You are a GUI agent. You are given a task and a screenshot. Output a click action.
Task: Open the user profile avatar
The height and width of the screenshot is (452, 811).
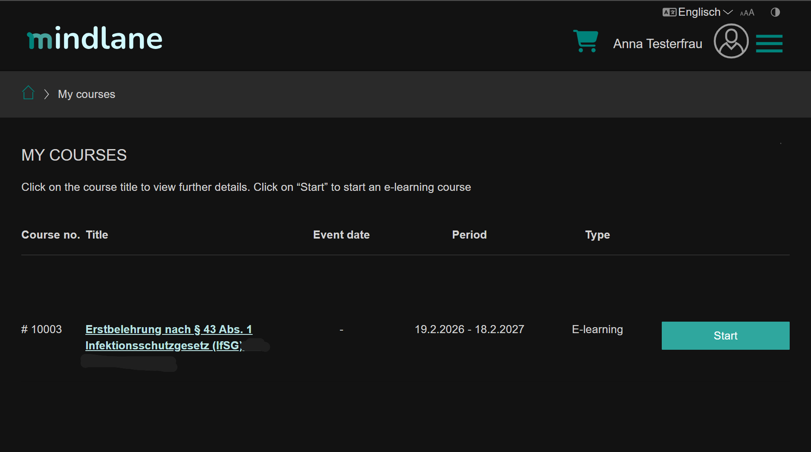pos(731,41)
